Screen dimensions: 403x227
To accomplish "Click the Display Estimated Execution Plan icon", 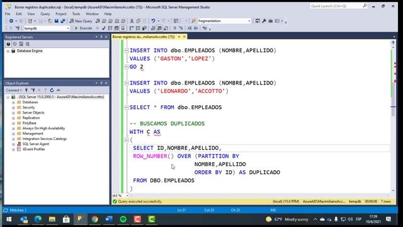I will (x=110, y=28).
